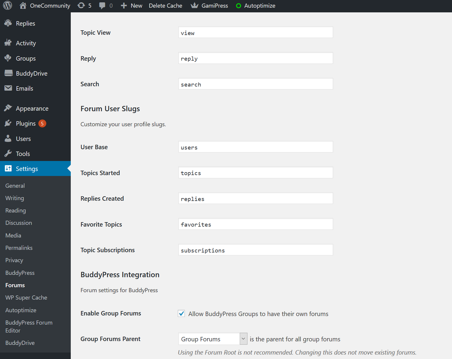Image resolution: width=452 pixels, height=359 pixels.
Task: Open the Plugins menu
Action: click(26, 123)
